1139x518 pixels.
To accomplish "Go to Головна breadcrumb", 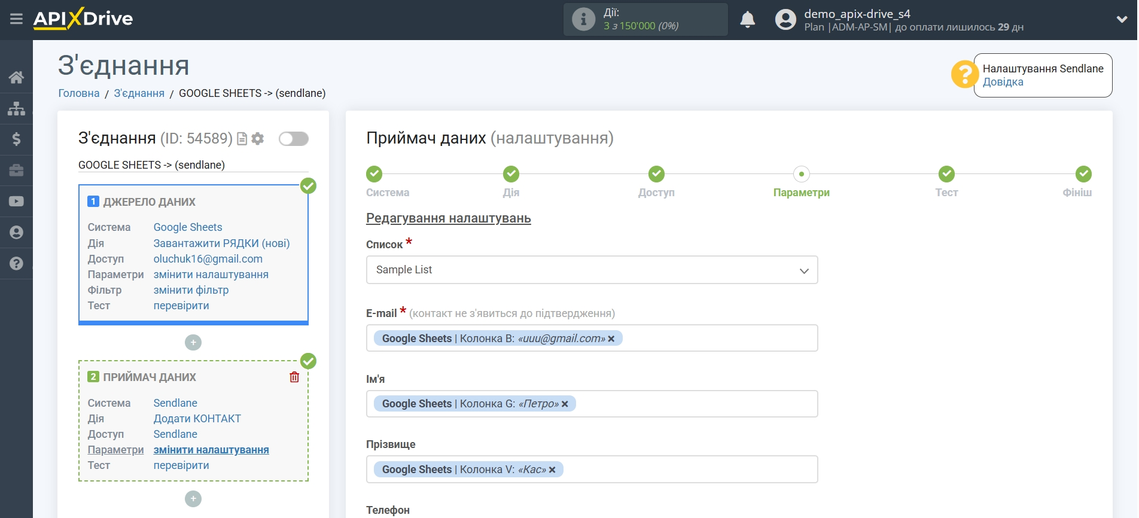I will [x=79, y=93].
